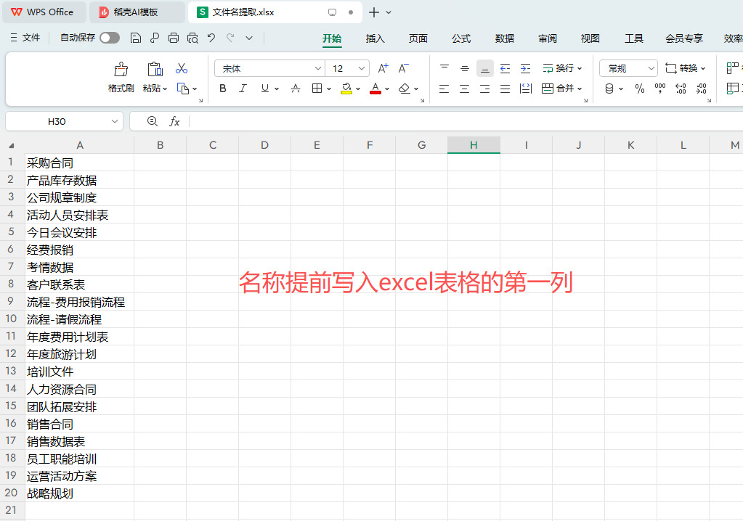Click the Format Painter (格式刷) icon

tap(121, 70)
